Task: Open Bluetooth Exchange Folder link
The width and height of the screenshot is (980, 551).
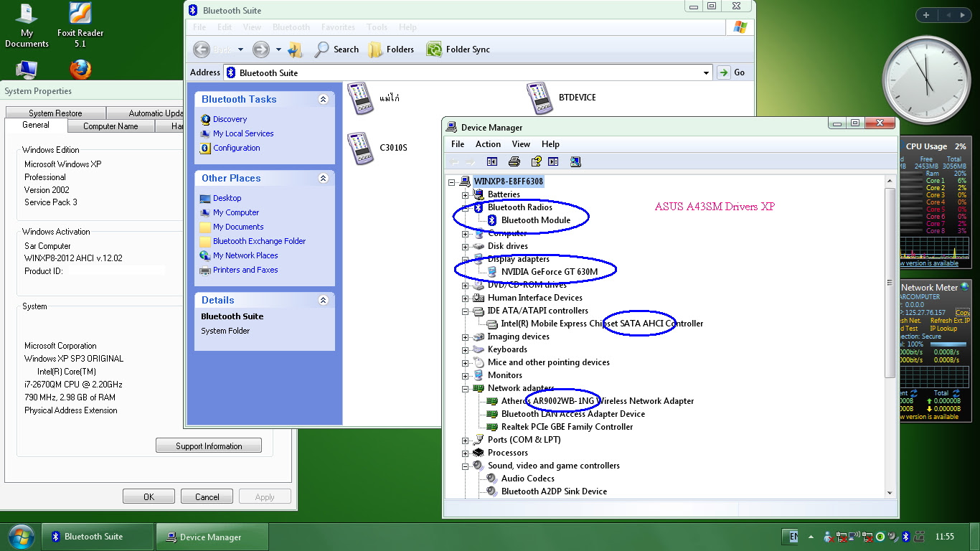Action: pyautogui.click(x=259, y=241)
